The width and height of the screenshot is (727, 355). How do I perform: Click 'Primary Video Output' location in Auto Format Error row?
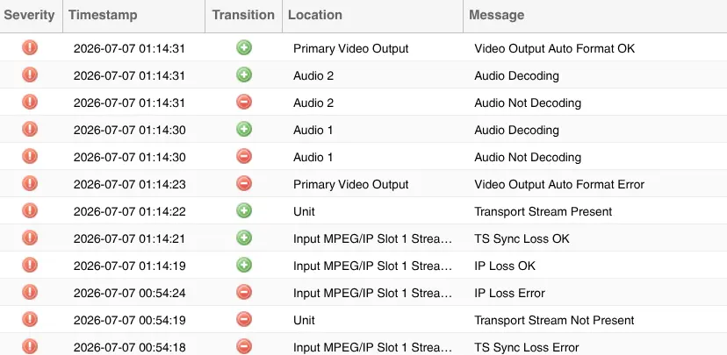pyautogui.click(x=351, y=184)
